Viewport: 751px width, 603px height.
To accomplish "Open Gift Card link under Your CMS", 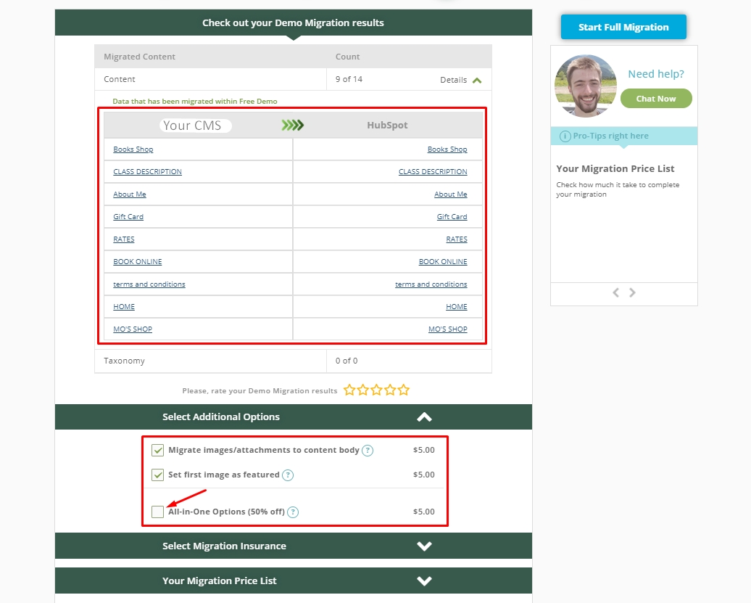I will tap(128, 217).
